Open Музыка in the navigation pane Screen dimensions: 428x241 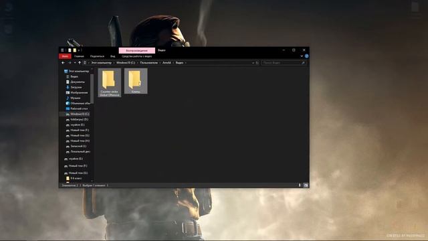(x=73, y=98)
